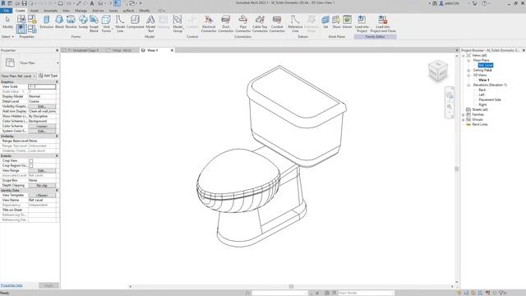Choose the Sweep form tool
This screenshot has height=296, width=526.
[83, 22]
